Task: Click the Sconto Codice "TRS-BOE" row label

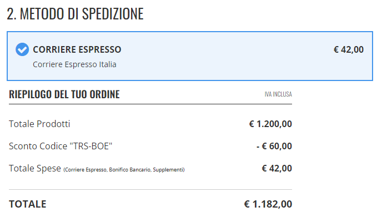Action: [61, 146]
